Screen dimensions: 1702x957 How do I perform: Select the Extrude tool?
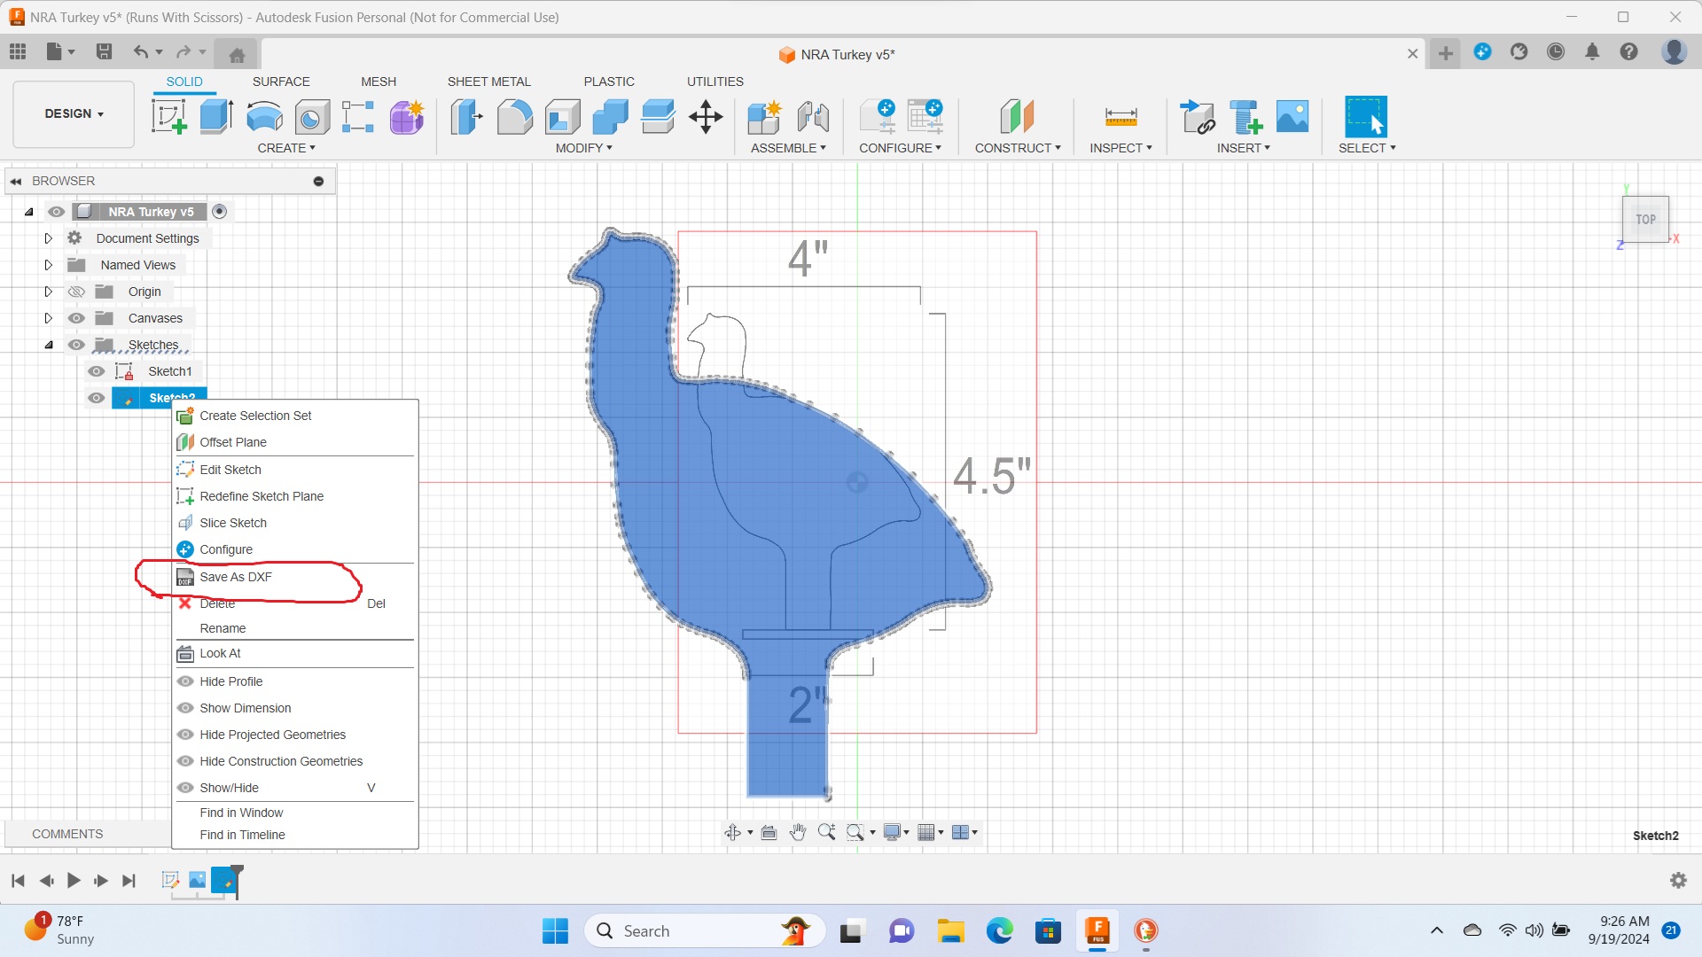(216, 117)
